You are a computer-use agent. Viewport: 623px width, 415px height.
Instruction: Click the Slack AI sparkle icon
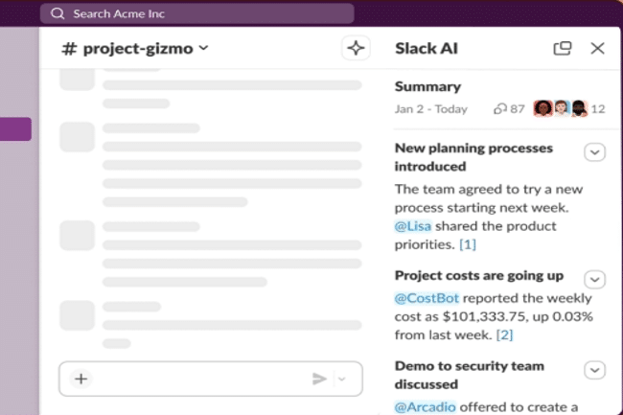coord(356,48)
